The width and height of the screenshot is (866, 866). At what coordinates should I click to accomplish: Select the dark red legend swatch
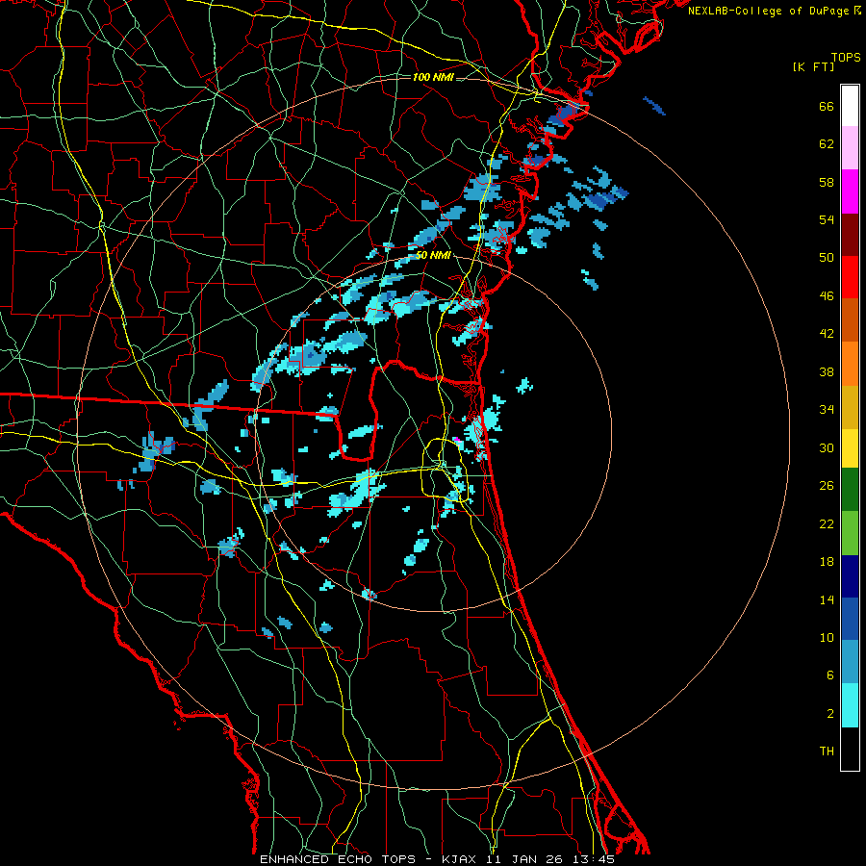coord(850,235)
